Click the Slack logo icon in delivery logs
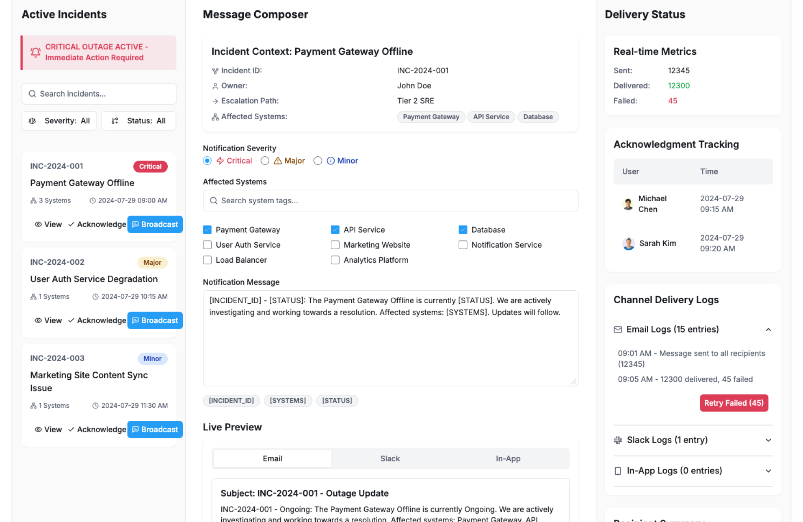 (x=618, y=440)
